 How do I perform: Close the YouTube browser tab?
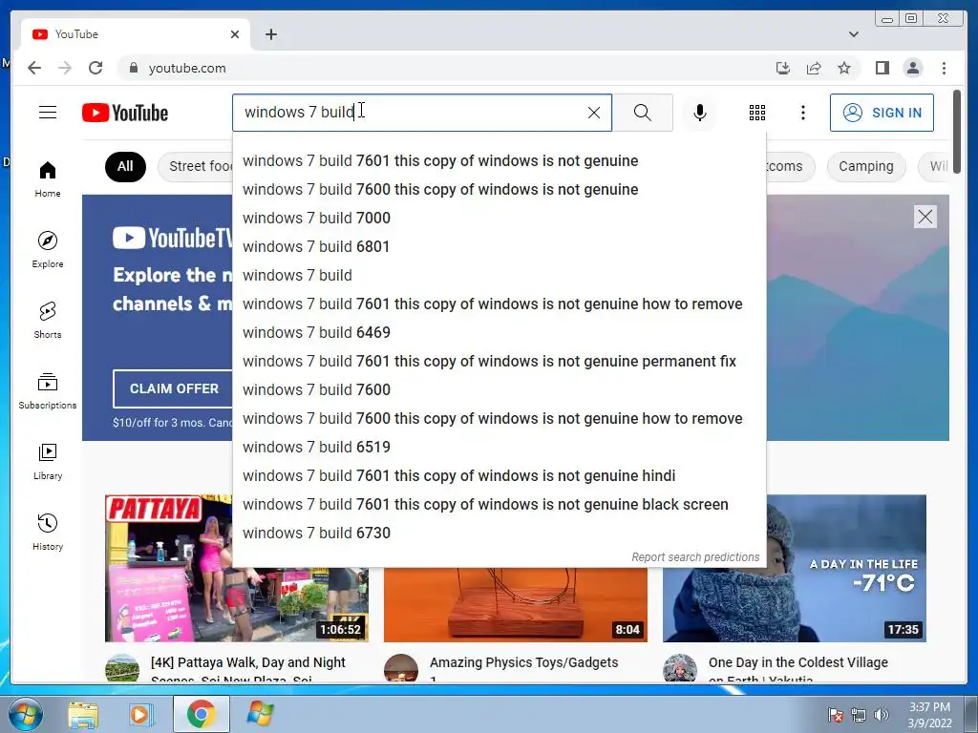(235, 34)
